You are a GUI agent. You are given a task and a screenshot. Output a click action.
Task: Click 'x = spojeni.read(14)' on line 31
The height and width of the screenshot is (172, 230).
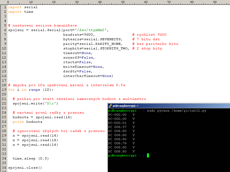(x=35, y=145)
